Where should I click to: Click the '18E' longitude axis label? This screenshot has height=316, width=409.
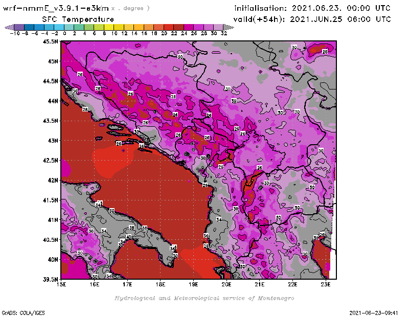click(x=161, y=284)
